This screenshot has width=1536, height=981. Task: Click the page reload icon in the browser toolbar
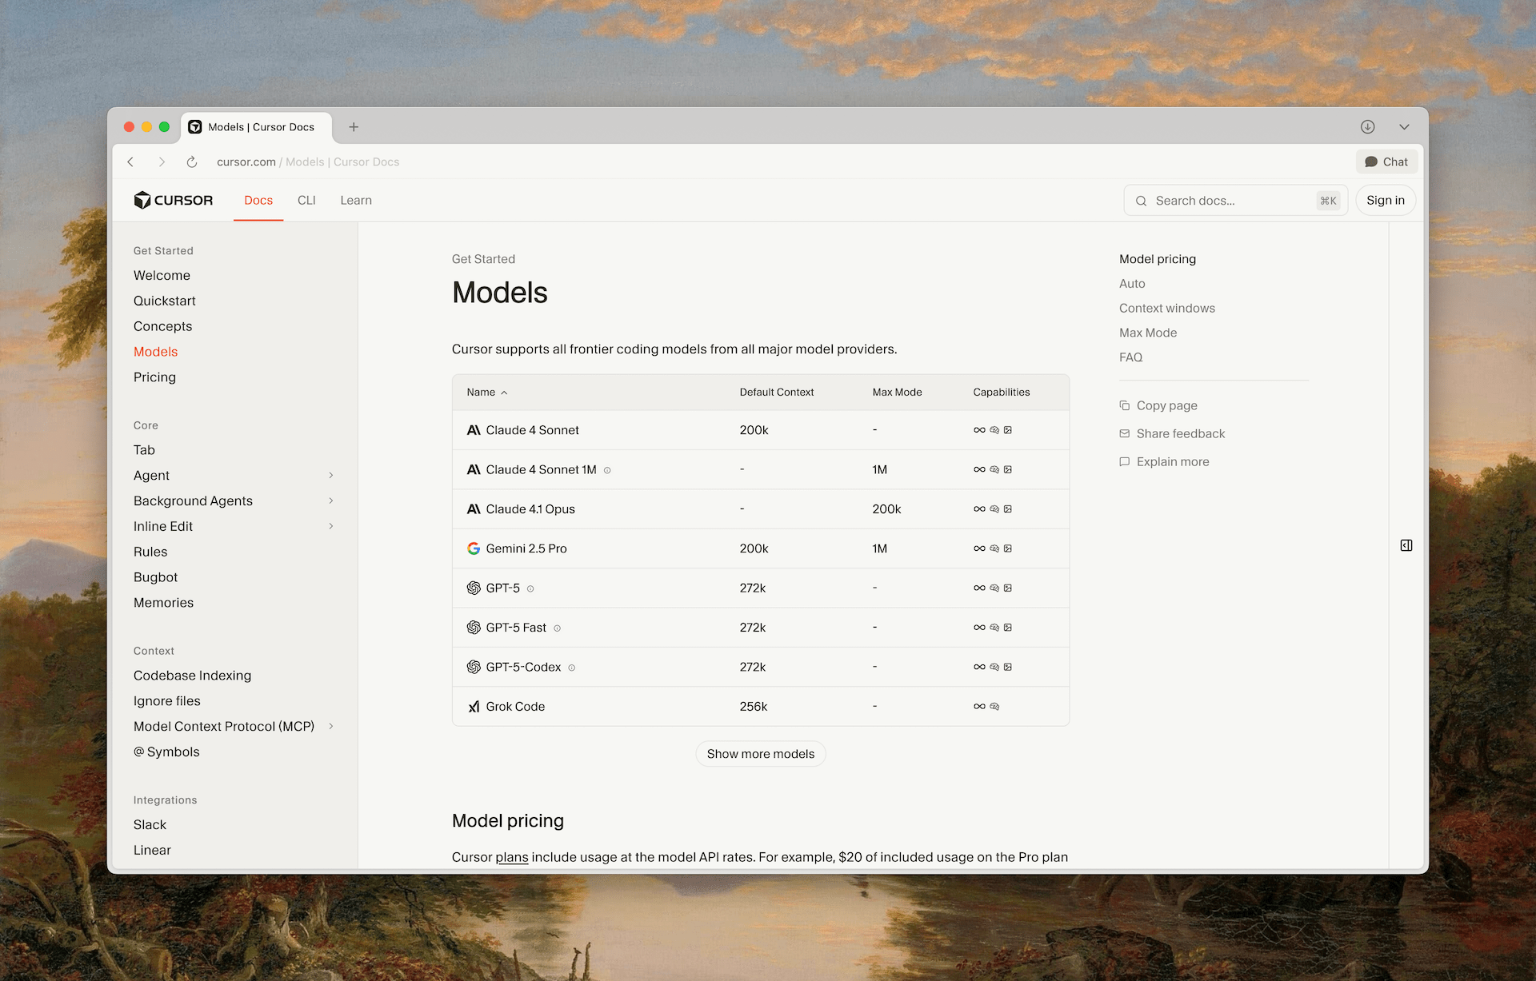click(191, 162)
